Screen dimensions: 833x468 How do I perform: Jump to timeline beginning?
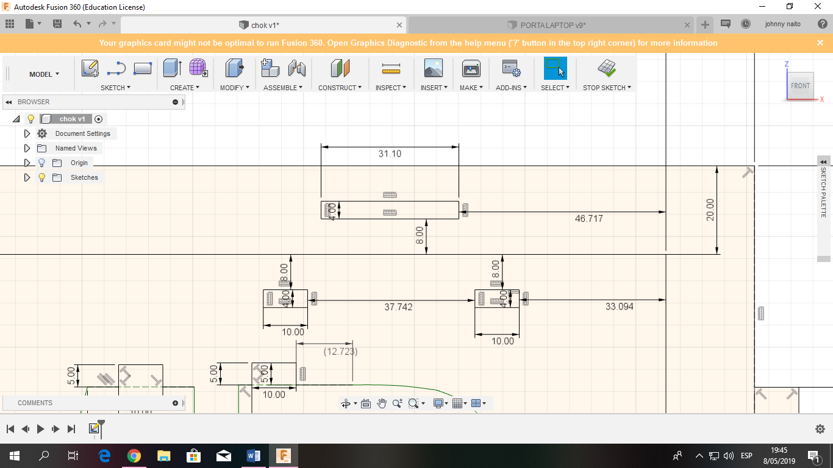tap(10, 429)
